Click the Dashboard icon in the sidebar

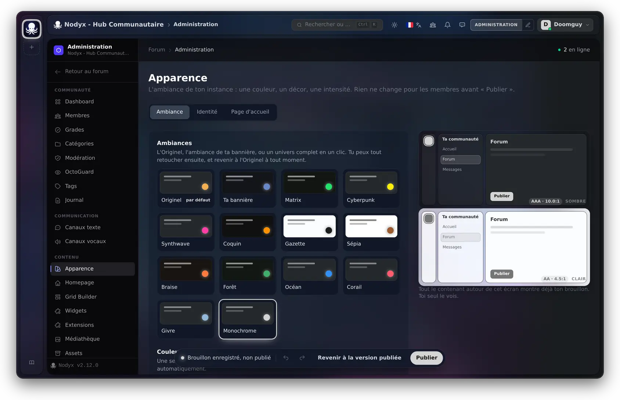(58, 102)
